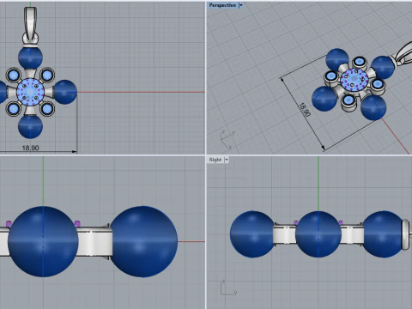Select the middle blue sphere in Right viewport
This screenshot has width=412, height=309.
point(318,234)
